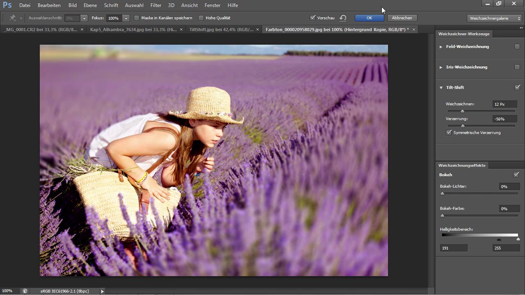The image size is (525, 295).
Task: Toggle the Vorschau preview checkbox
Action: (x=313, y=18)
